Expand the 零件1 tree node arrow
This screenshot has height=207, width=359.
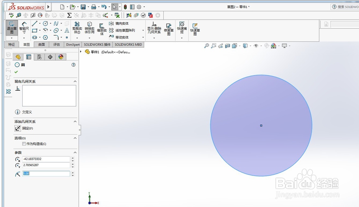[x=81, y=52]
